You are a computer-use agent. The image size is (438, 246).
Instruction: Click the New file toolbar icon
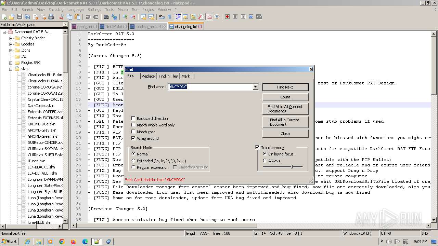(4, 17)
